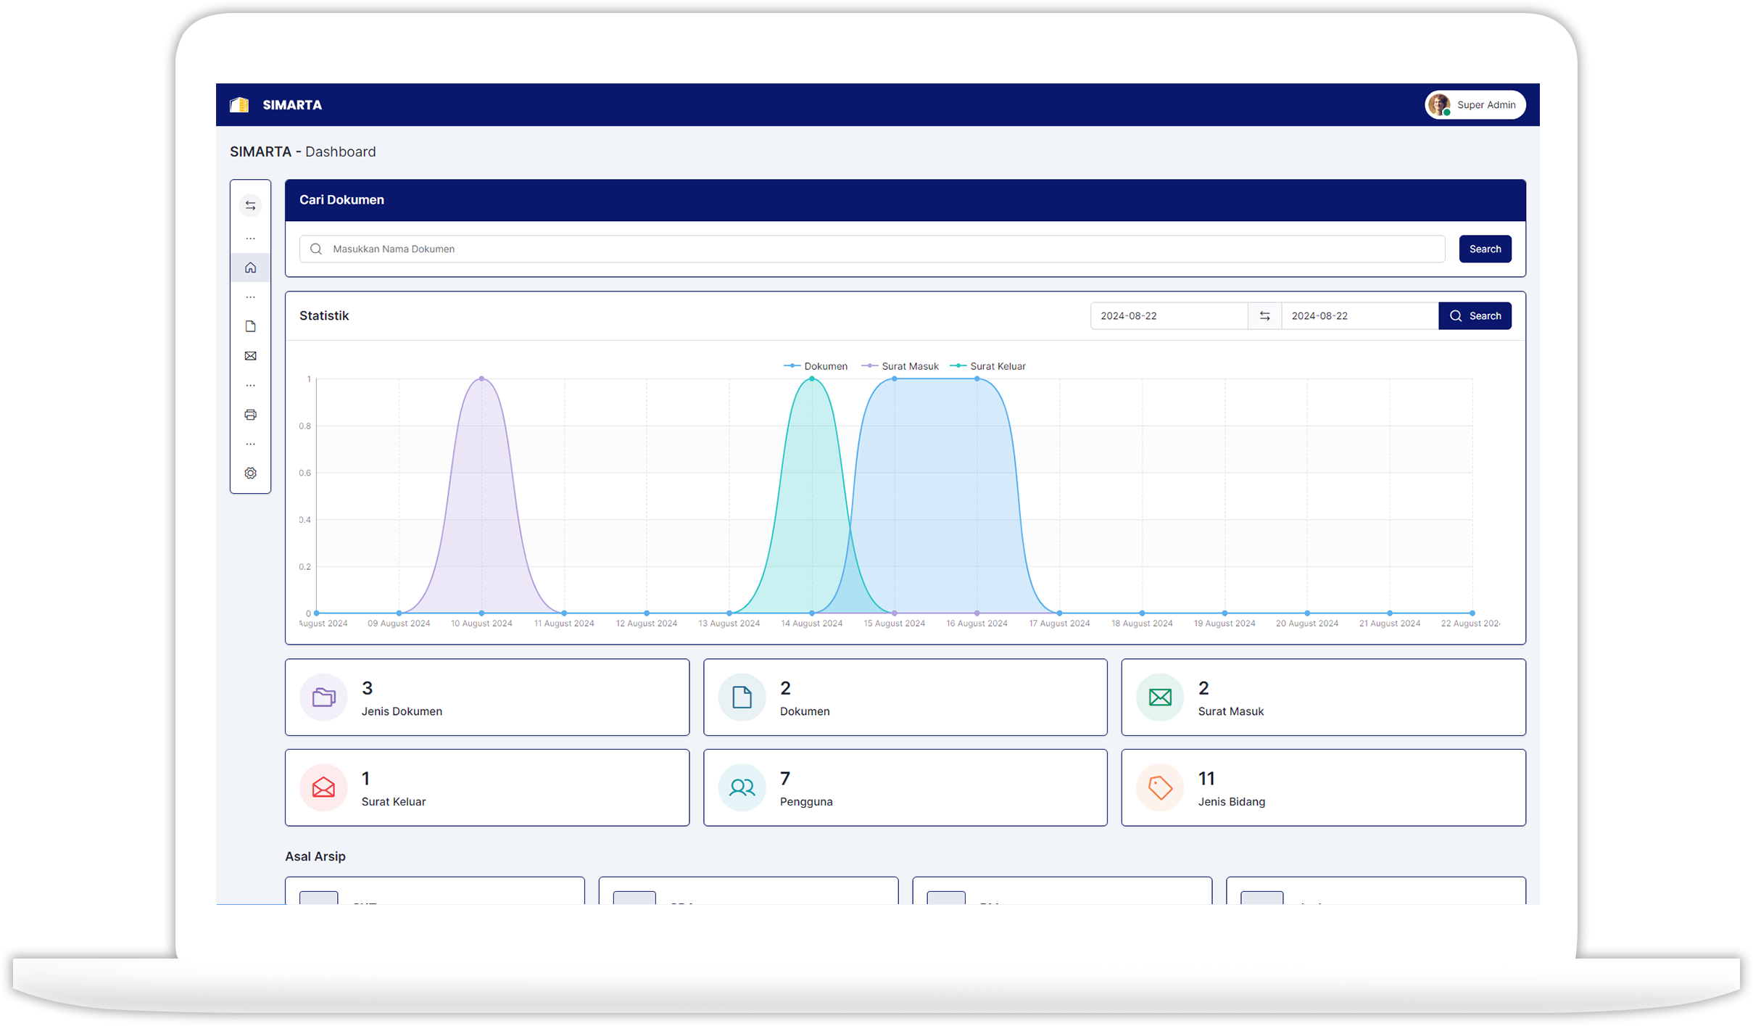Open the settings gear sidebar icon
Viewport: 1753px width, 1026px height.
[x=250, y=473]
